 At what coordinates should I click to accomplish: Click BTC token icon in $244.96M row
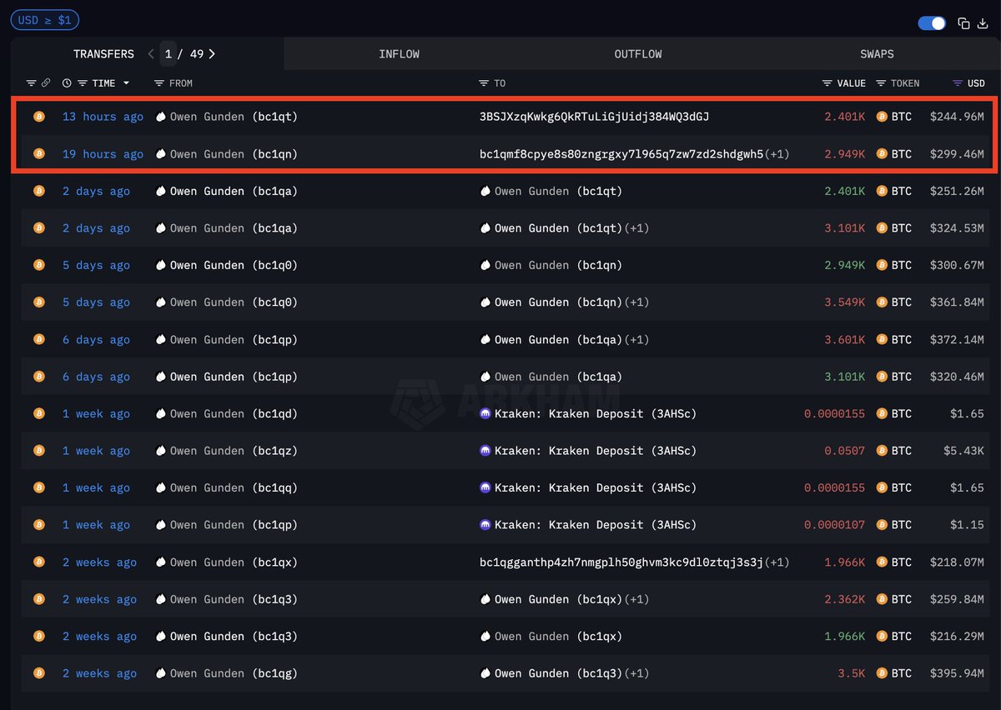(882, 117)
